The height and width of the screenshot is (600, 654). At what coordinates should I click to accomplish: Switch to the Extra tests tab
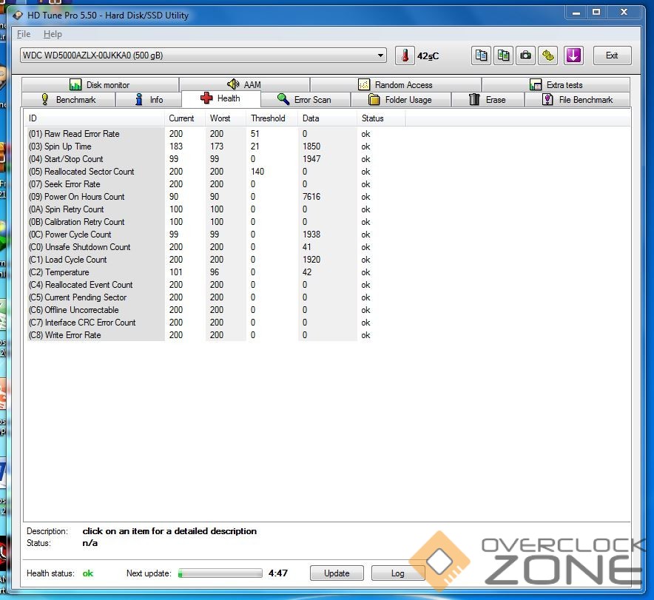[x=556, y=84]
